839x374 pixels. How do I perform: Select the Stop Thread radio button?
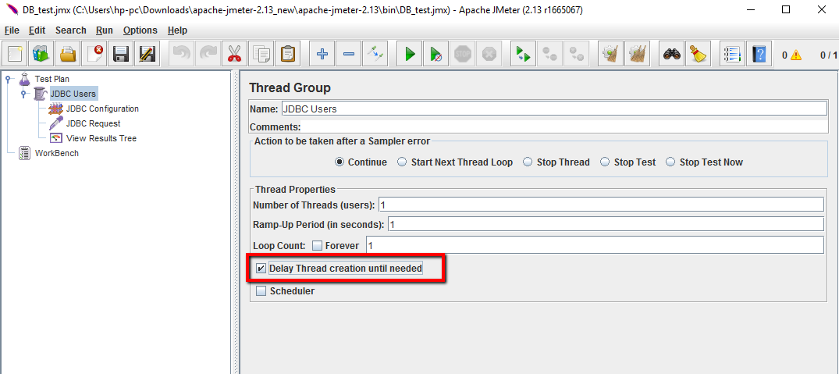(x=528, y=162)
